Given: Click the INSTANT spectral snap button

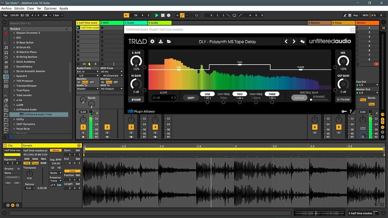Looking at the screenshot, I should pos(299,98).
